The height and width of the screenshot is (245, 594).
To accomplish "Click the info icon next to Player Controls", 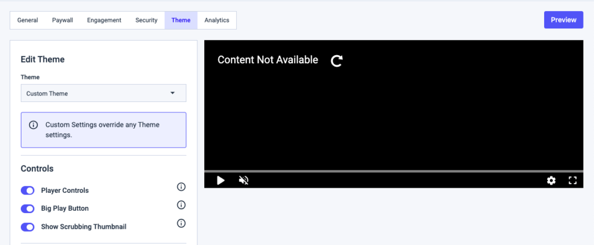I will (182, 187).
